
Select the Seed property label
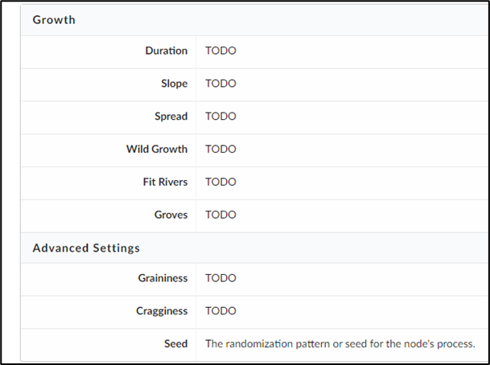pos(175,343)
